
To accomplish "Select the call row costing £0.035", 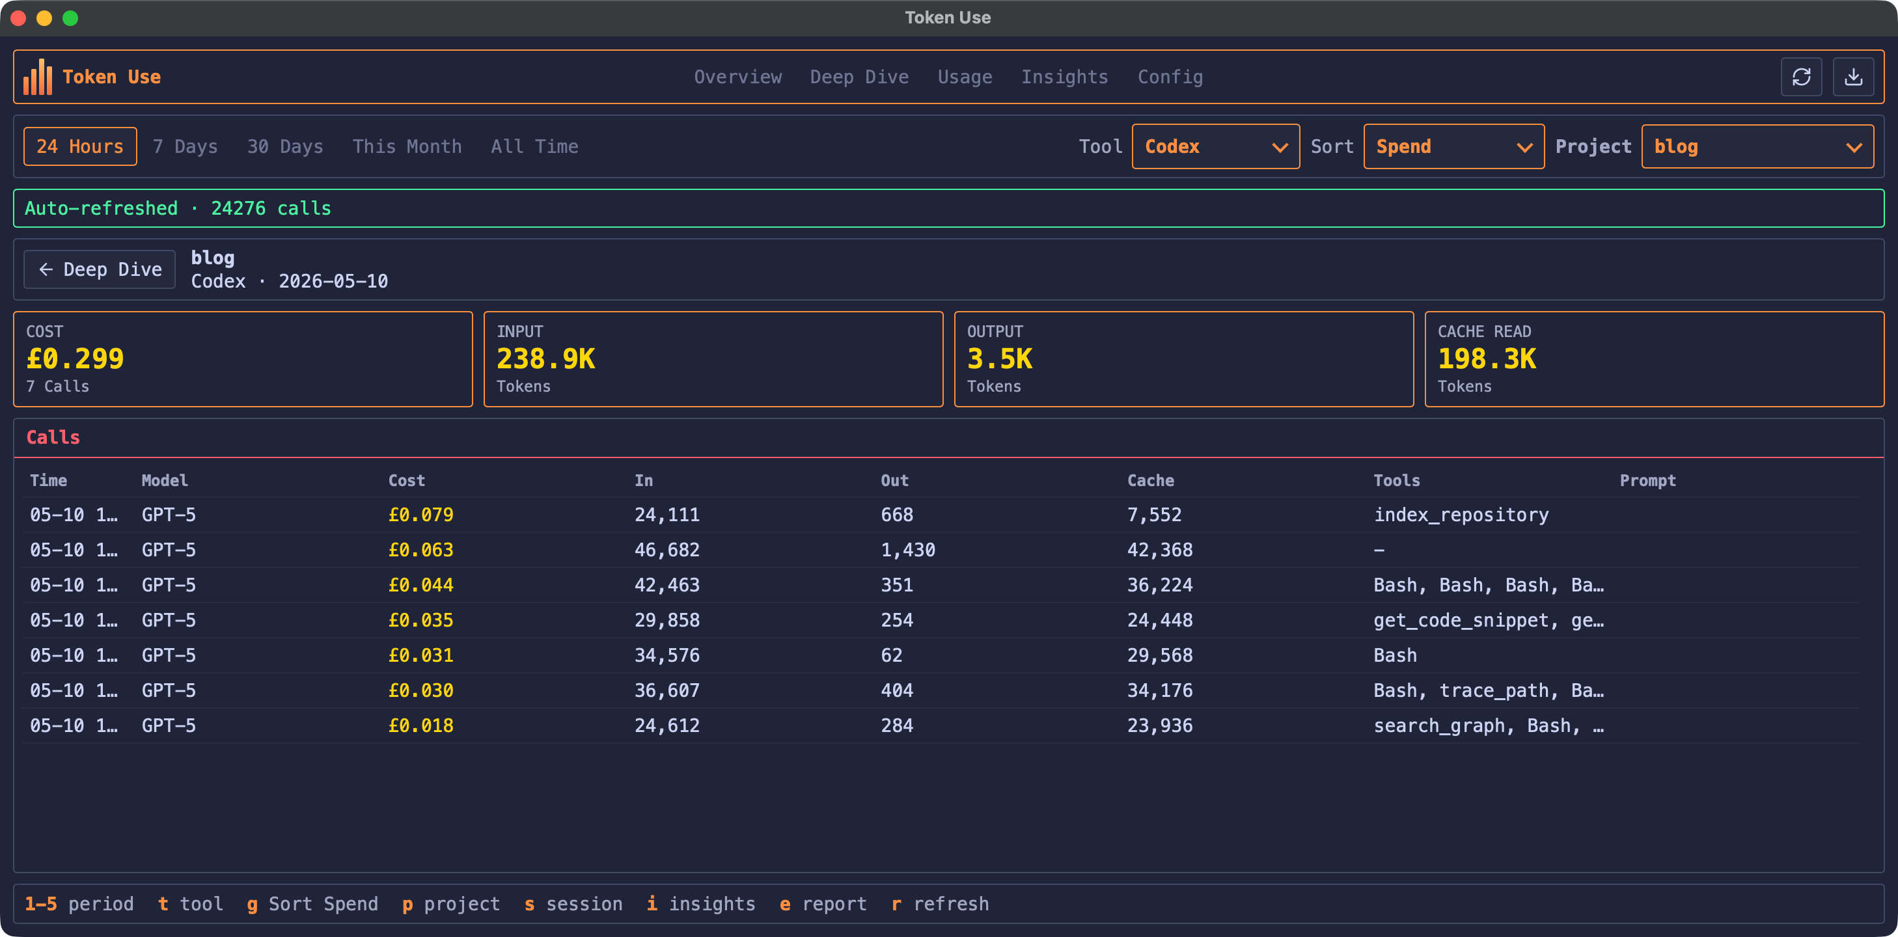I will [939, 621].
